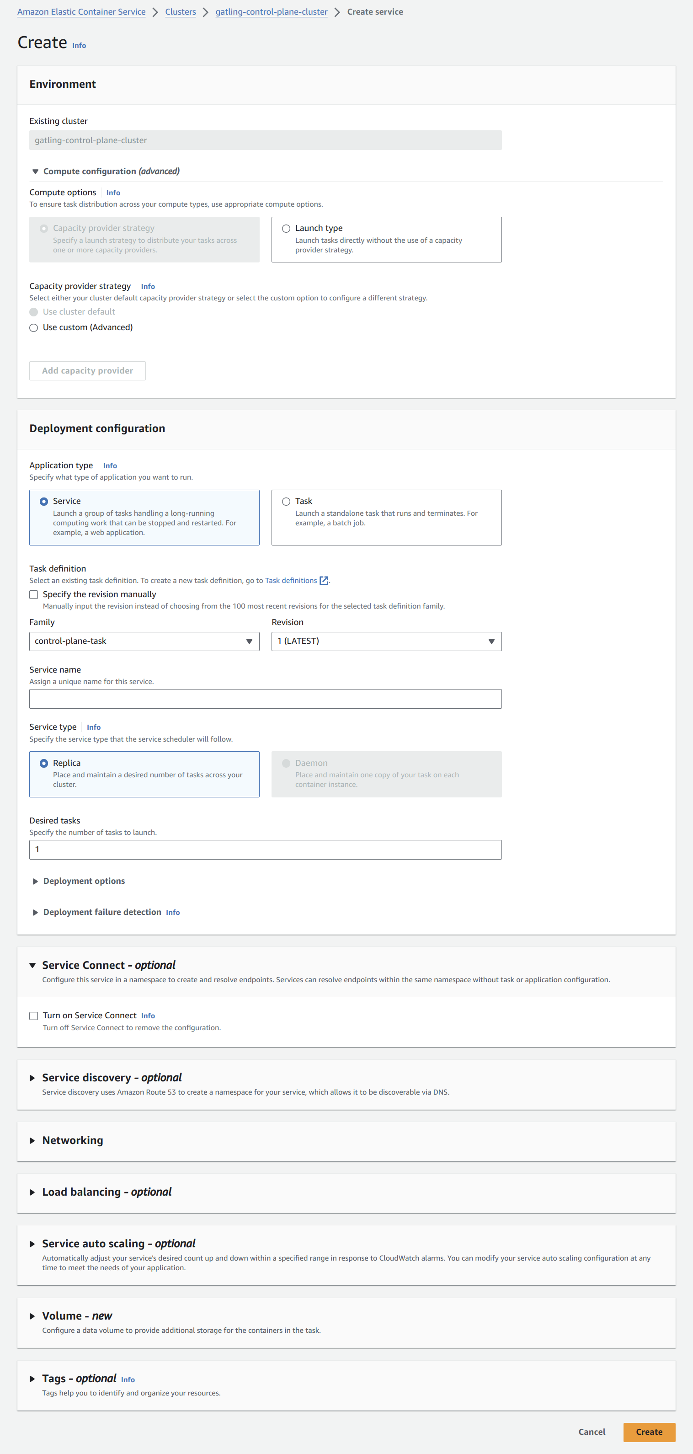This screenshot has width=693, height=1454.
Task: Click Info beside Service type
Action: click(x=94, y=727)
